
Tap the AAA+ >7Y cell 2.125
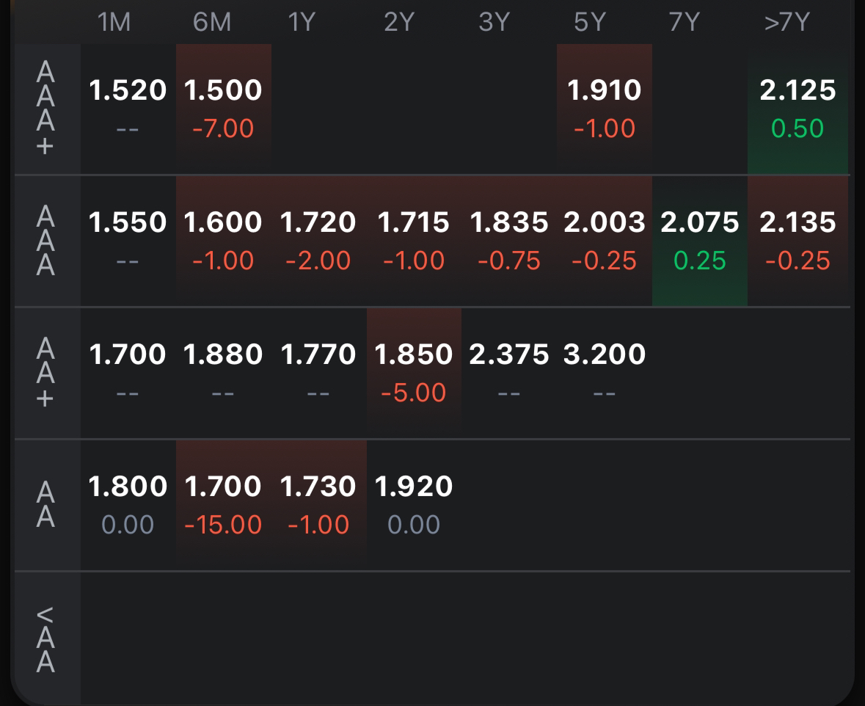[798, 109]
